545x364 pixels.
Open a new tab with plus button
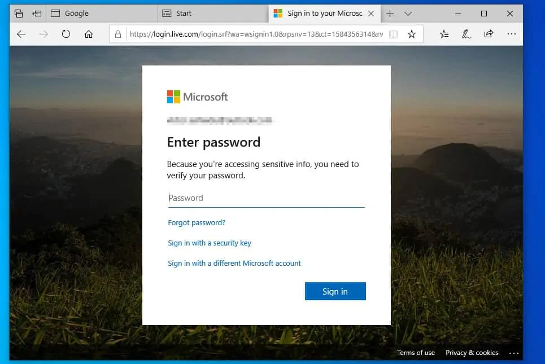click(x=390, y=14)
